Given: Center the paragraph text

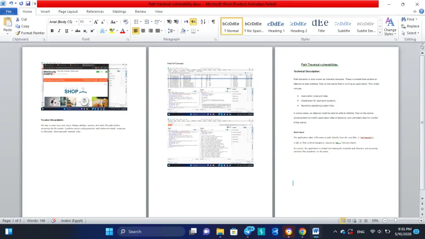Looking at the screenshot, I should point(143,31).
